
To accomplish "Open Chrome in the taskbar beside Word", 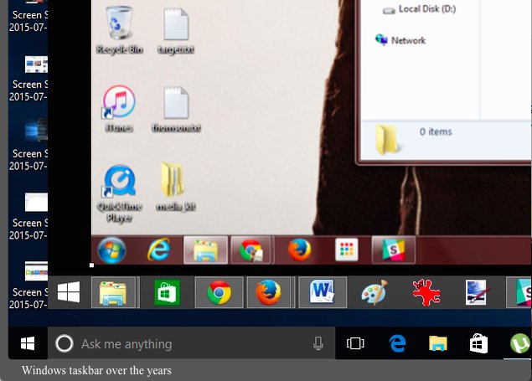I will point(220,292).
